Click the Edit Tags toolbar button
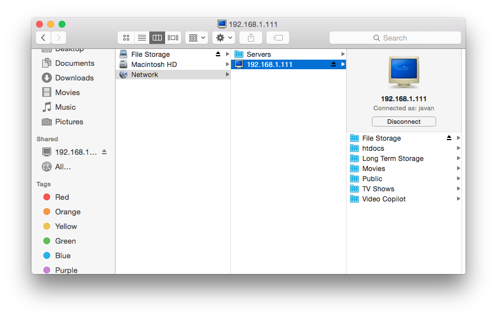The image size is (497, 319). tap(278, 38)
